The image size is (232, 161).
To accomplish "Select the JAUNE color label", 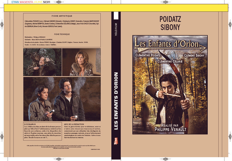I will pyautogui.click(x=38, y=2).
